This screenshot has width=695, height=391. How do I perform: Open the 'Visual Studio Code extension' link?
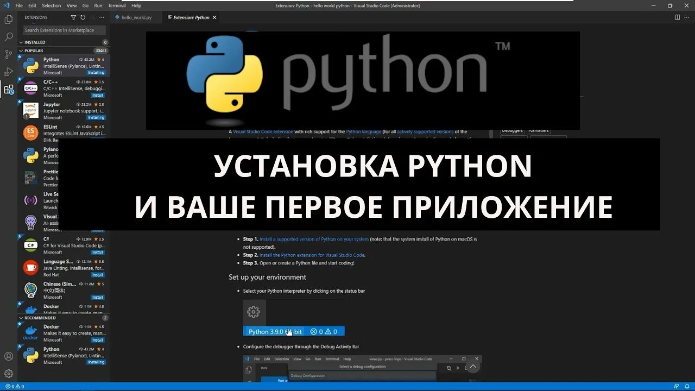click(263, 131)
